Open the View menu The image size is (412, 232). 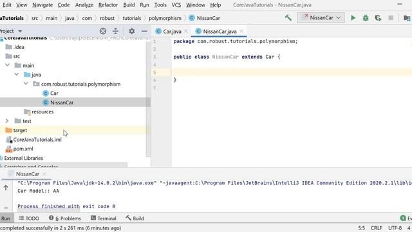[x=21, y=5]
